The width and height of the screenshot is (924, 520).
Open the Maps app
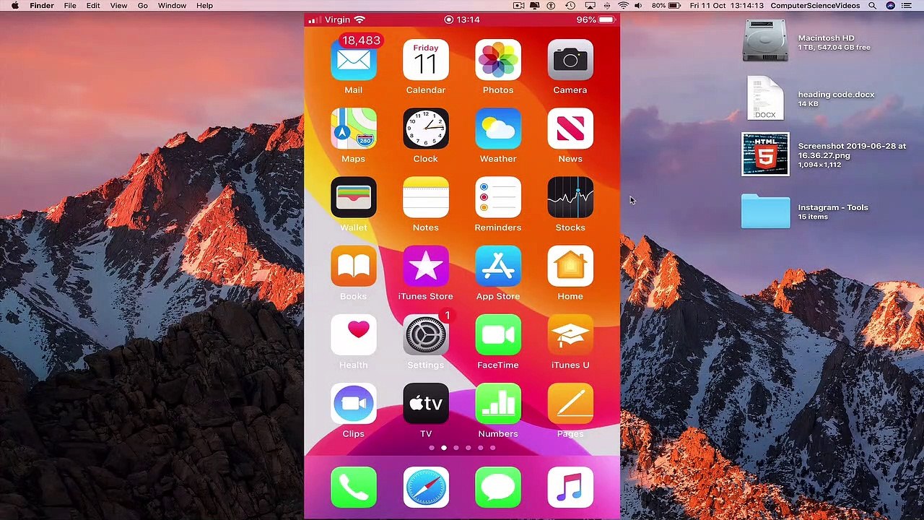(354, 129)
